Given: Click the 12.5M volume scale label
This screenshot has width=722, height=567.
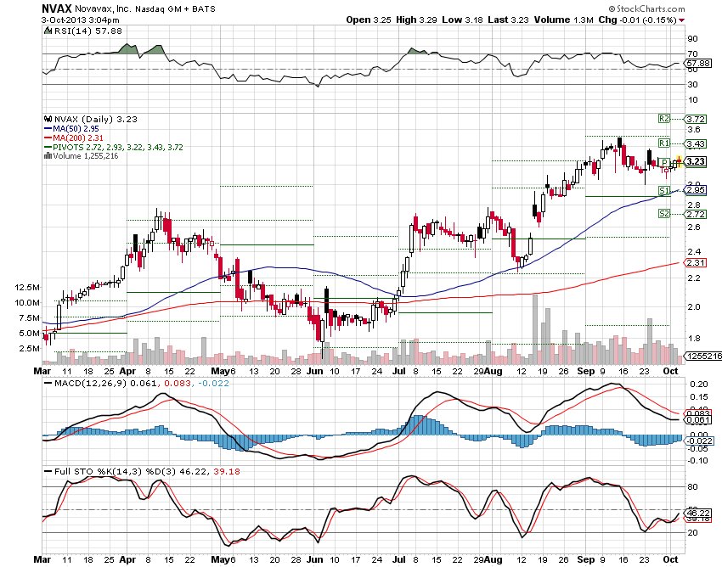Looking at the screenshot, I should [27, 288].
